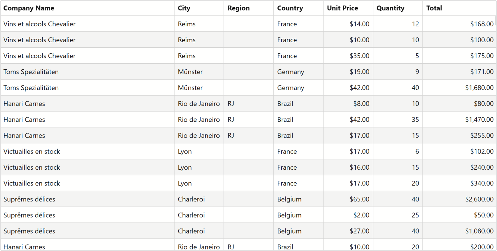The height and width of the screenshot is (251, 497).
Task: Sort by the Unit Price header
Action: pos(348,8)
